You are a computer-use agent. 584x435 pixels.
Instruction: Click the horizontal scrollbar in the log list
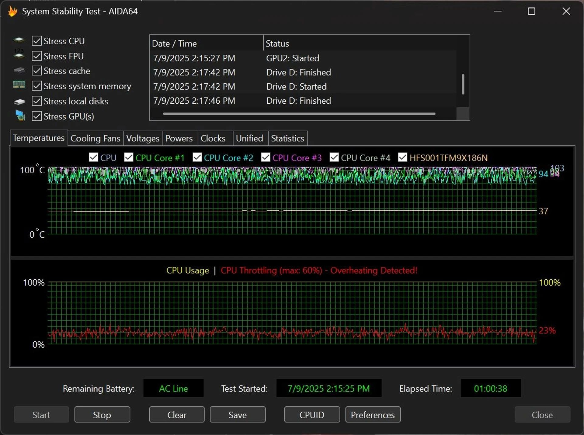point(299,114)
